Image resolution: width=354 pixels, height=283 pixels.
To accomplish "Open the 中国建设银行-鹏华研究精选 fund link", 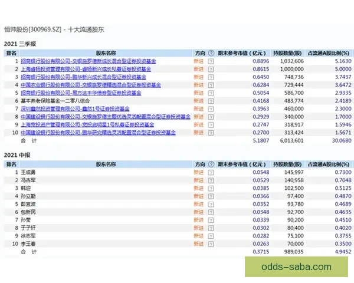I will 98,133.
